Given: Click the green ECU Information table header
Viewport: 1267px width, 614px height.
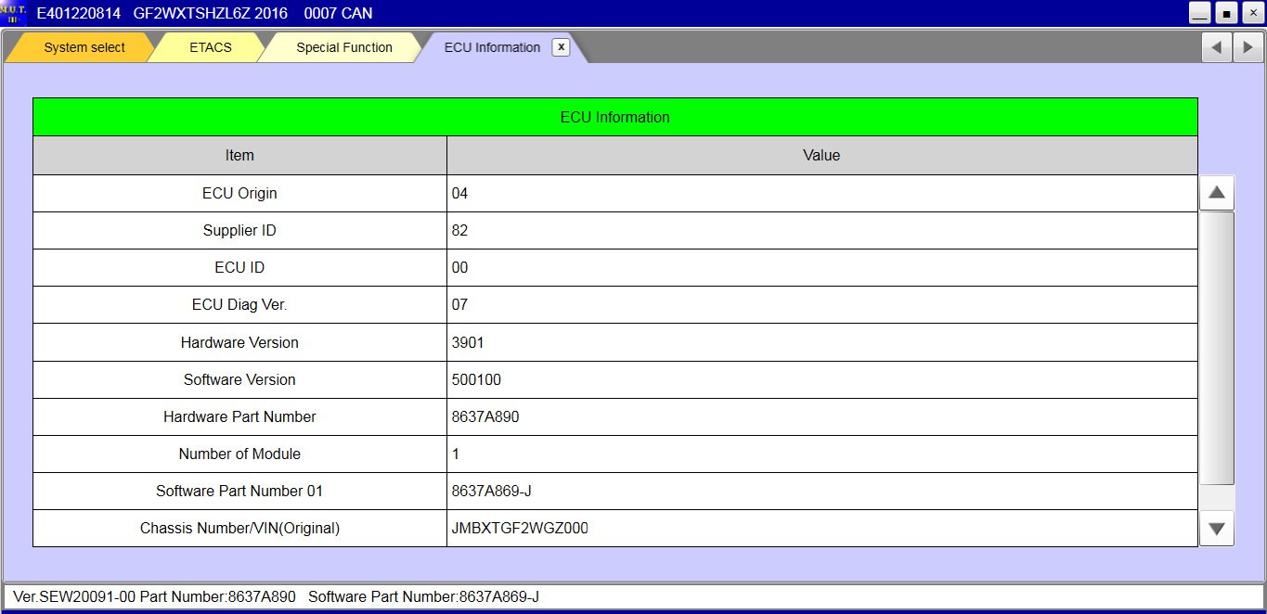Looking at the screenshot, I should pyautogui.click(x=615, y=117).
